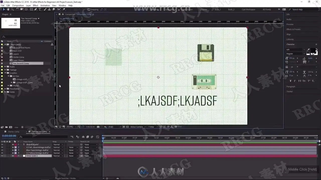321x180 pixels.
Task: Open the Composition menu
Action: (18, 5)
